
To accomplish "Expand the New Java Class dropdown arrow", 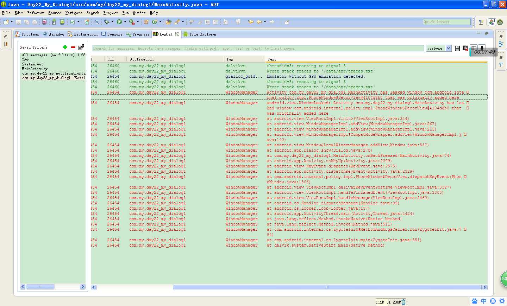I will pyautogui.click(x=160, y=22).
